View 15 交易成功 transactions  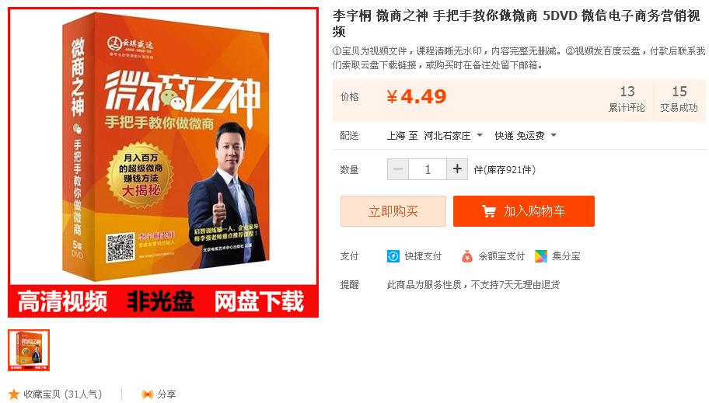tap(679, 99)
